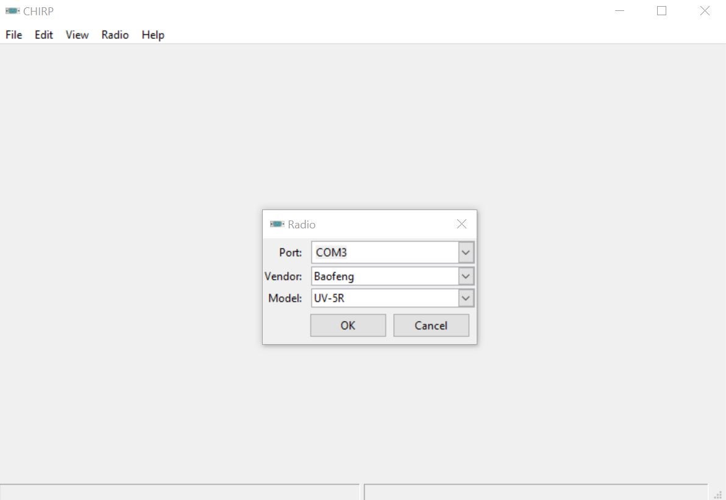Image resolution: width=726 pixels, height=500 pixels.
Task: Click the Vendor: label
Action: (283, 276)
